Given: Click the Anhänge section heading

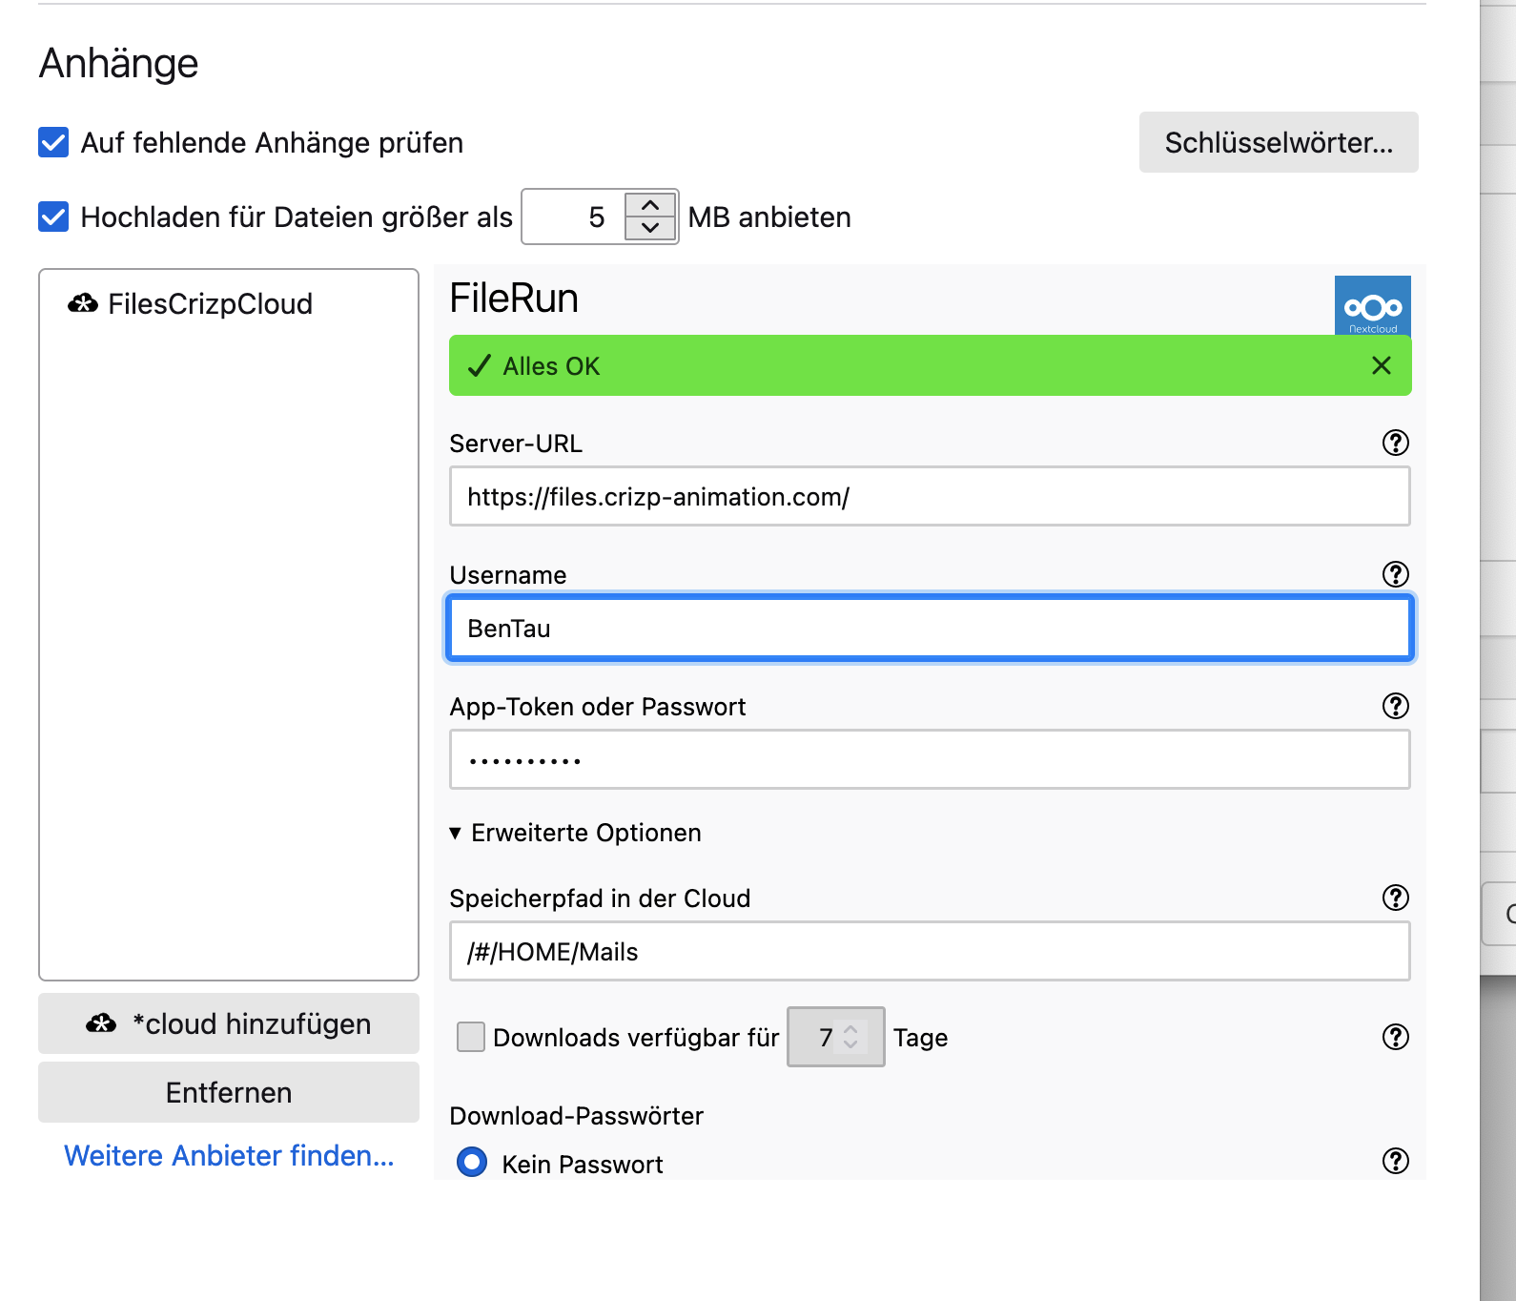Looking at the screenshot, I should click(118, 64).
